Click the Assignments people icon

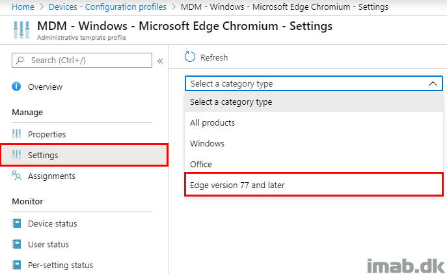(x=16, y=176)
